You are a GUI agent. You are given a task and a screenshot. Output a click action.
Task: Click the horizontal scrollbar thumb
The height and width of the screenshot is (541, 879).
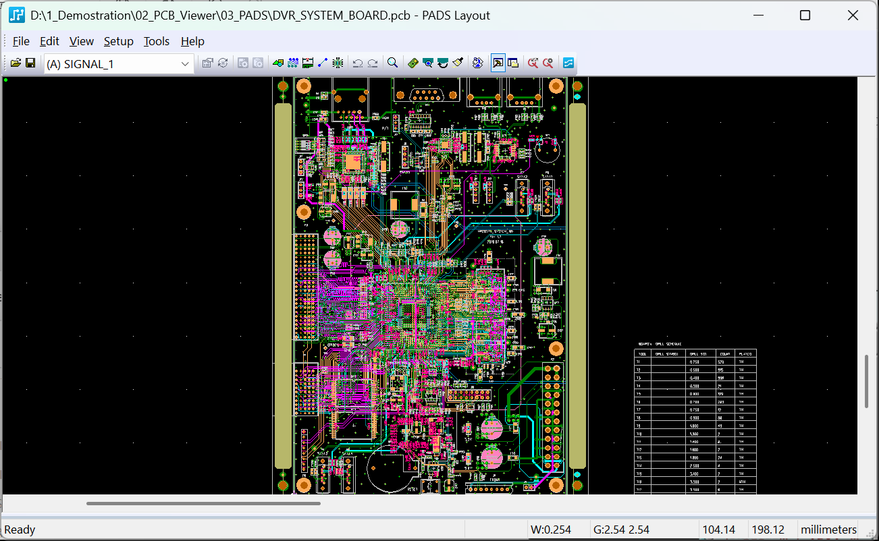coord(203,503)
